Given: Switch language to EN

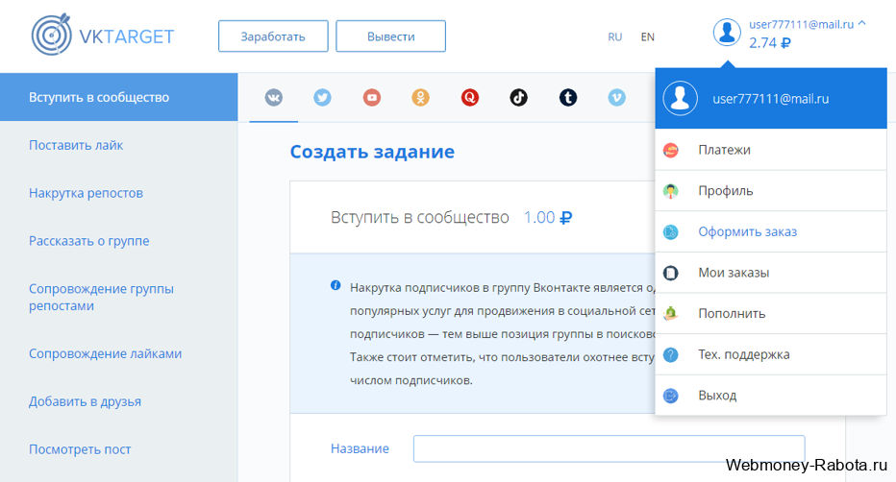Looking at the screenshot, I should pyautogui.click(x=647, y=37).
